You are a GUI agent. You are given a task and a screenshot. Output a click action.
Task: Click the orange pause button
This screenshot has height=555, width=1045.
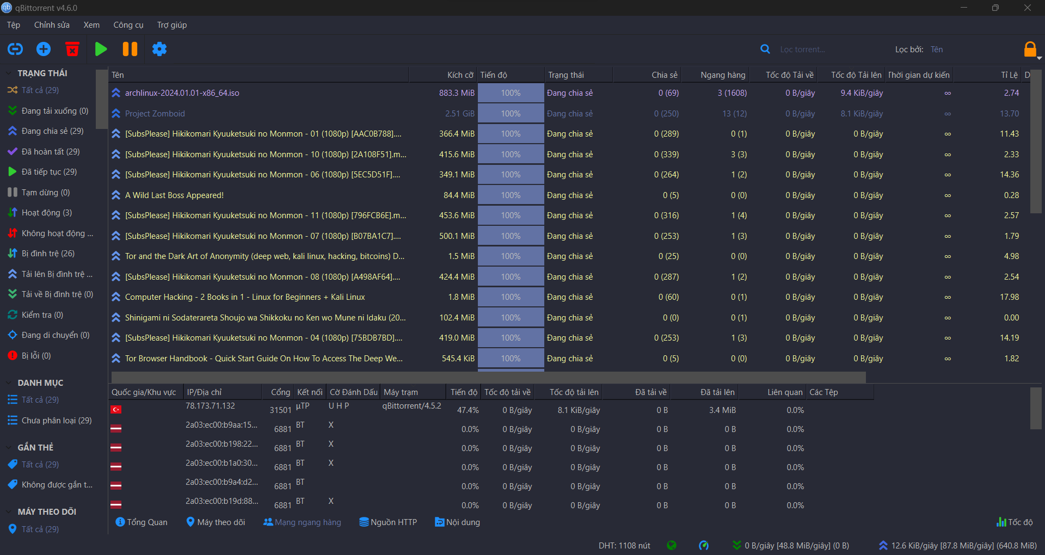(x=130, y=49)
